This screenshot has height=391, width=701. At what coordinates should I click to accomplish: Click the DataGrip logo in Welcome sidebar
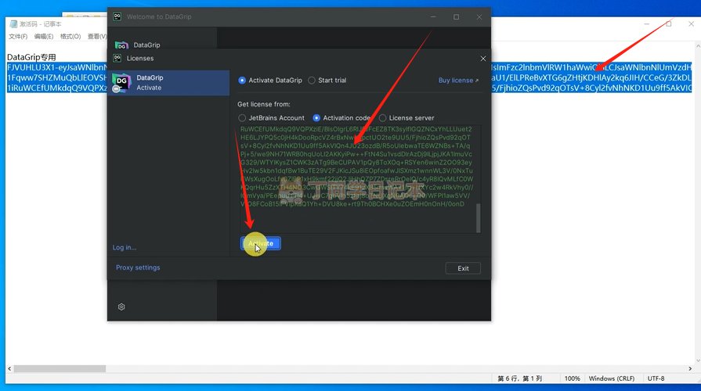121,45
